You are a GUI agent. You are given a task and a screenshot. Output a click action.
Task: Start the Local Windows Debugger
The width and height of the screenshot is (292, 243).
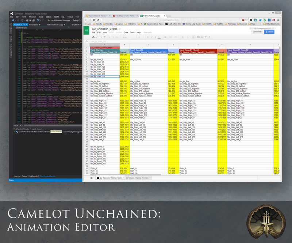pyautogui.click(x=59, y=20)
